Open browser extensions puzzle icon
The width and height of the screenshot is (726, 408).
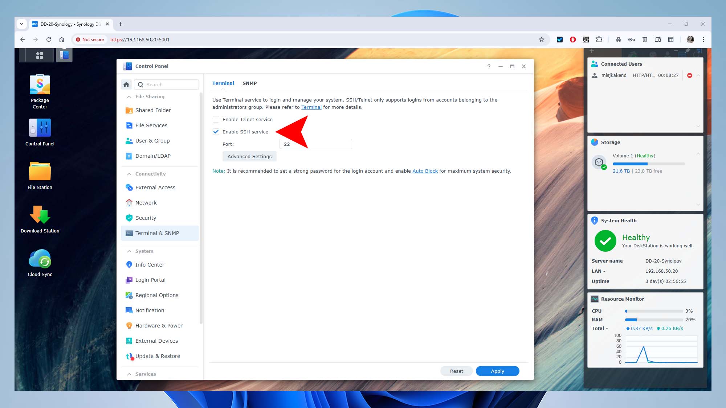click(599, 40)
